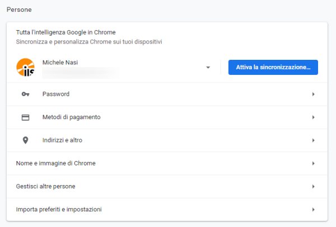The width and height of the screenshot is (336, 227).
Task: Click the Michele Nasi profile avatar
Action: pyautogui.click(x=26, y=67)
